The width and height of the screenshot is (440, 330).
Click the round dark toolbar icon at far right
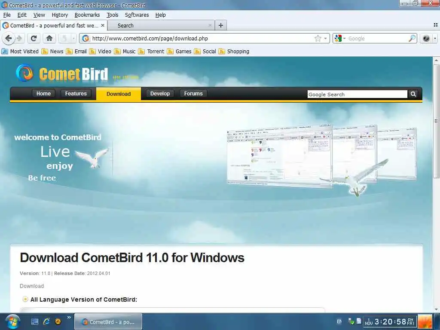pos(426,38)
